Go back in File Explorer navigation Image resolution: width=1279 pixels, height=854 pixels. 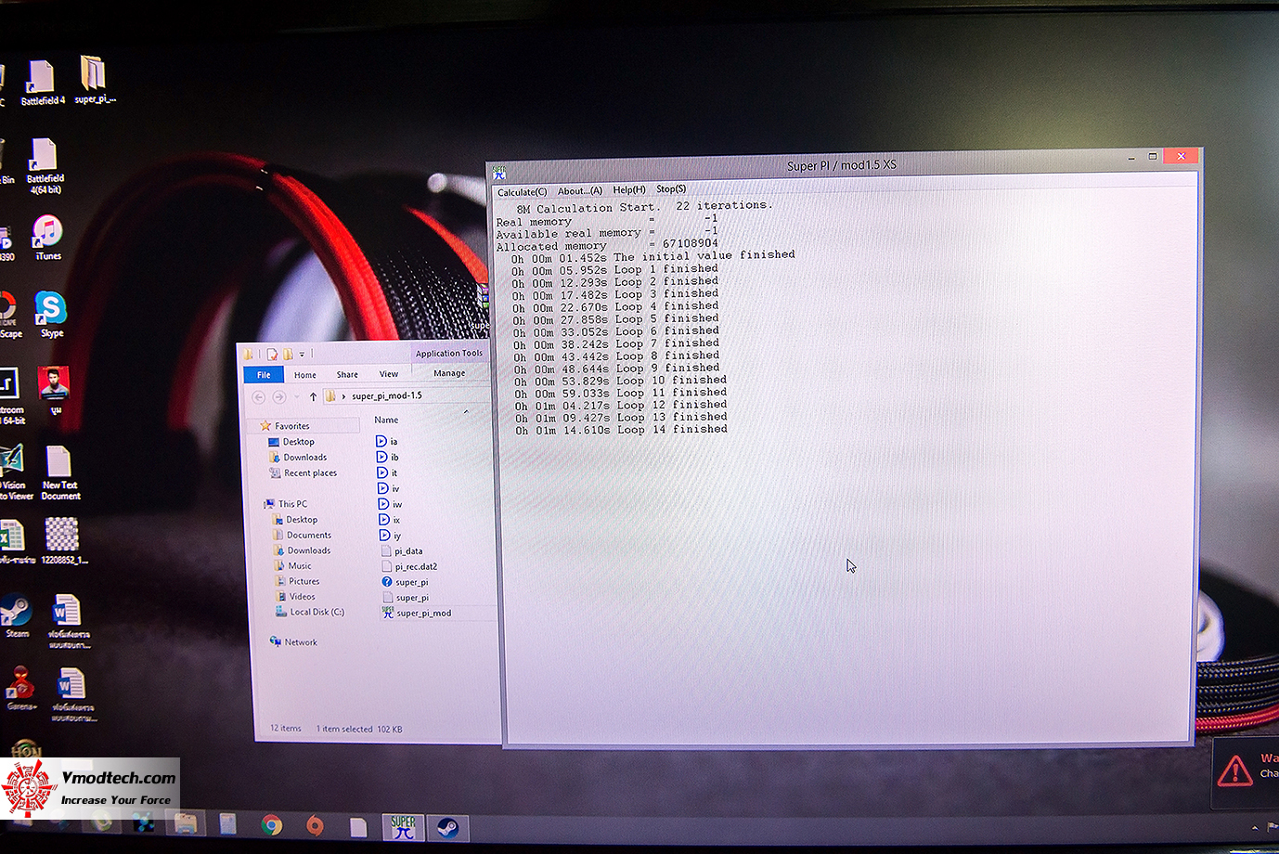[x=259, y=396]
